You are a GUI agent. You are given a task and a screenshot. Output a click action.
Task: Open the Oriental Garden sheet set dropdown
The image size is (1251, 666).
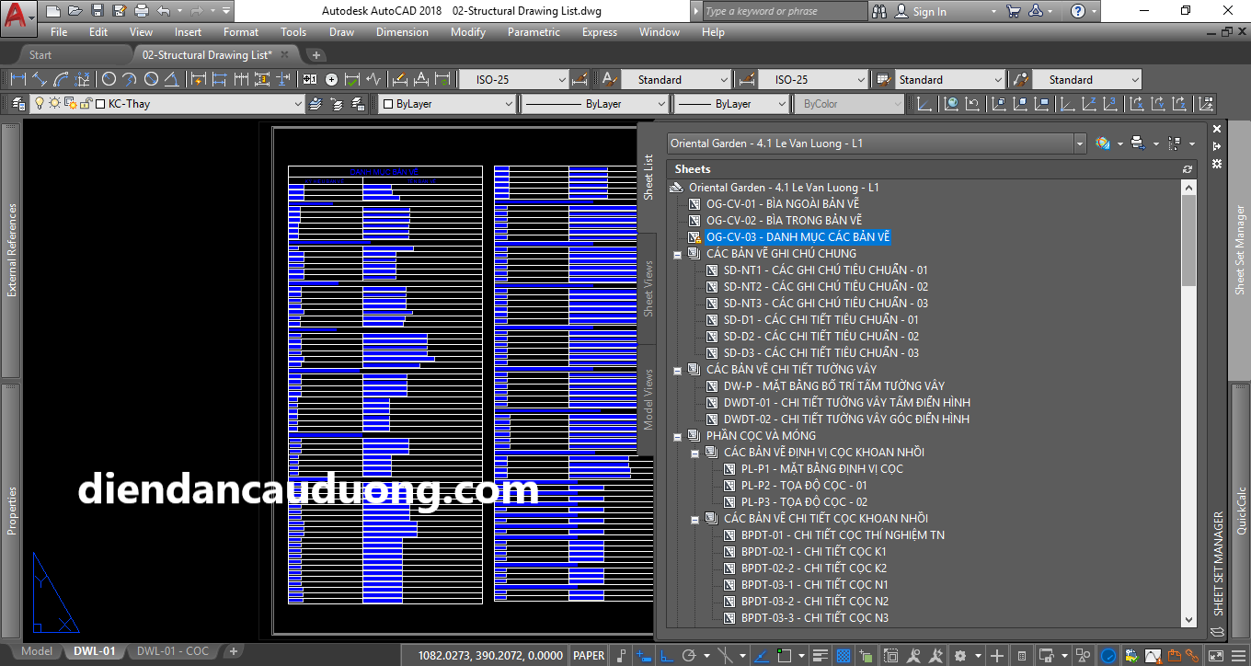point(1080,144)
